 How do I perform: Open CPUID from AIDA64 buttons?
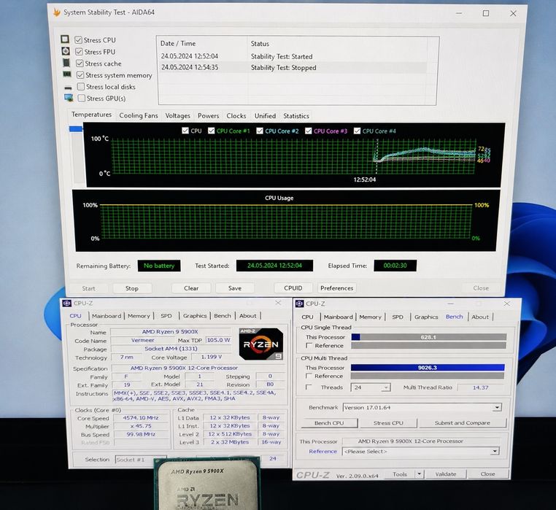tap(293, 288)
